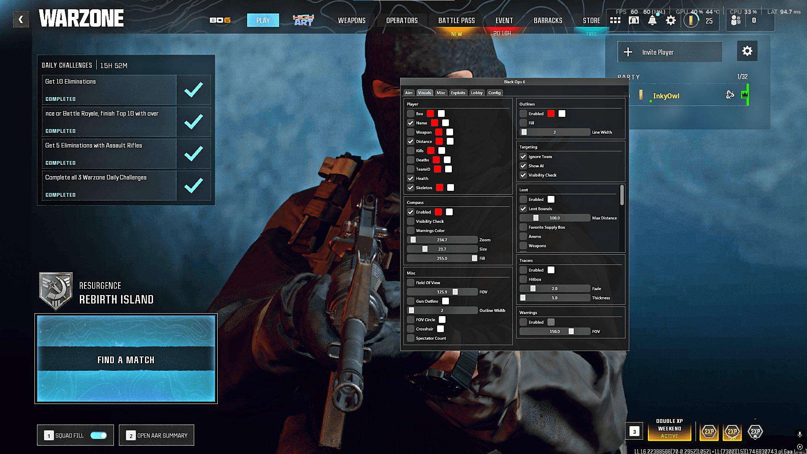The image size is (807, 454).
Task: Click the checkmark for Get 10 Eliminations
Action: [194, 90]
